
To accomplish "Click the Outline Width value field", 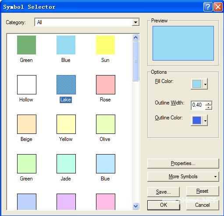I will tap(198, 105).
